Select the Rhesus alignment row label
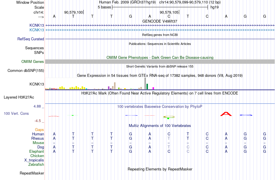This screenshot has width=275, height=180. click(38, 138)
